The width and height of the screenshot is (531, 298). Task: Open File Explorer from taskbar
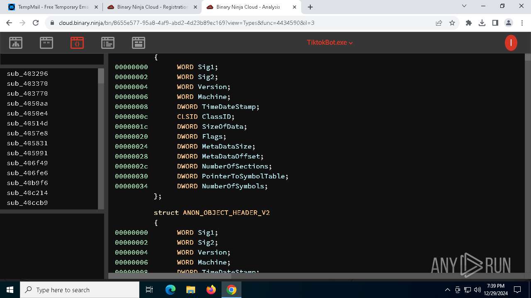190,290
